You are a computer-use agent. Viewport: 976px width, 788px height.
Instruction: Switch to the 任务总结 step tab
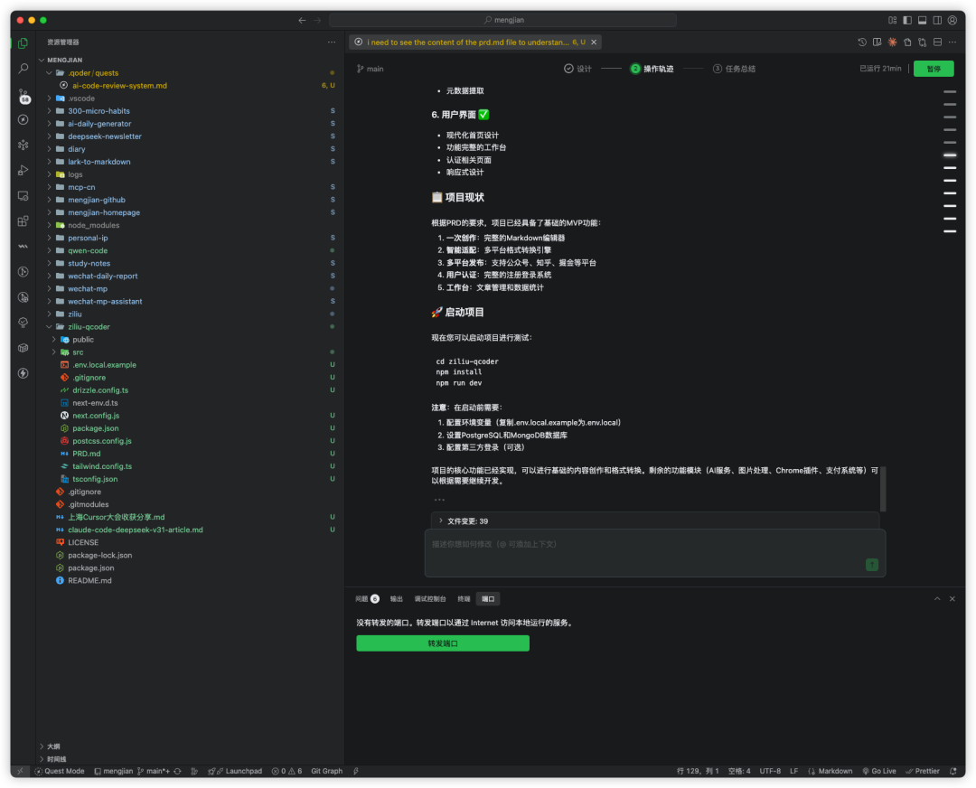coord(734,69)
